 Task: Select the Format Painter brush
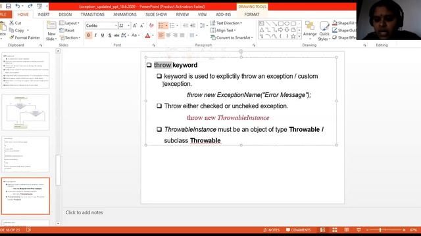[x=12, y=37]
